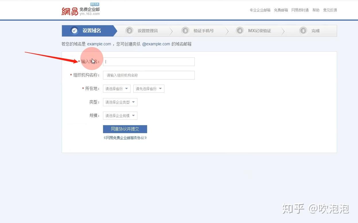The height and width of the screenshot is (223, 358).
Task: Open the 请先选择省份 city dropdown
Action: coord(149,89)
